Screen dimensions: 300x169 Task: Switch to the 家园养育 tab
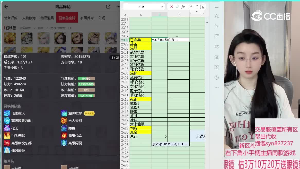(87, 18)
